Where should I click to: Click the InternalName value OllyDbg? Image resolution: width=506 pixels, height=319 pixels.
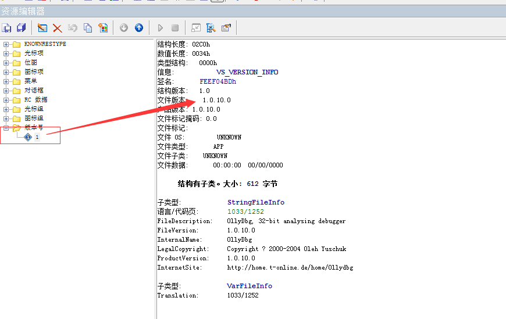(x=240, y=240)
